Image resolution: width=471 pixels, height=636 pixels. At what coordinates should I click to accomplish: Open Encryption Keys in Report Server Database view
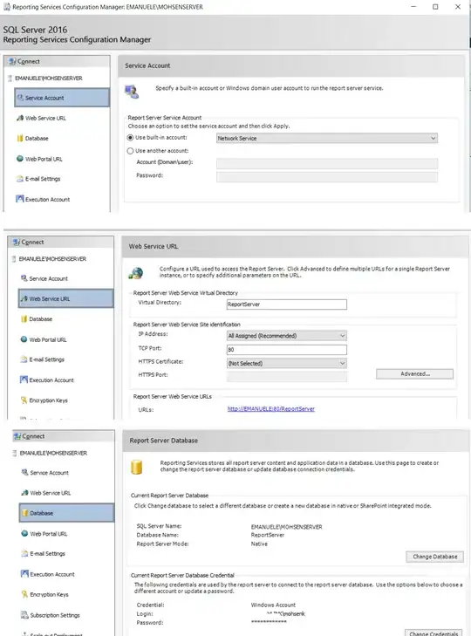click(45, 595)
